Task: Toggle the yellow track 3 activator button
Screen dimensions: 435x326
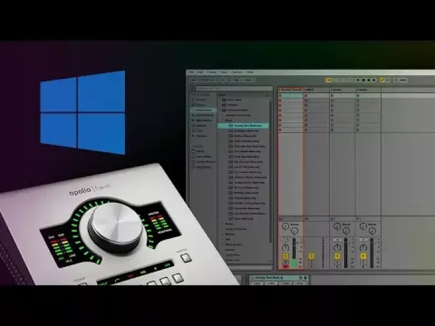Action: [x=337, y=256]
